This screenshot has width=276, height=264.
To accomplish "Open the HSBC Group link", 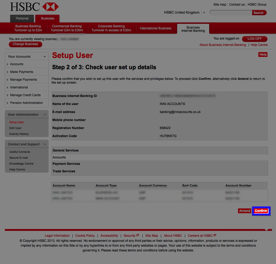I will (257, 5).
